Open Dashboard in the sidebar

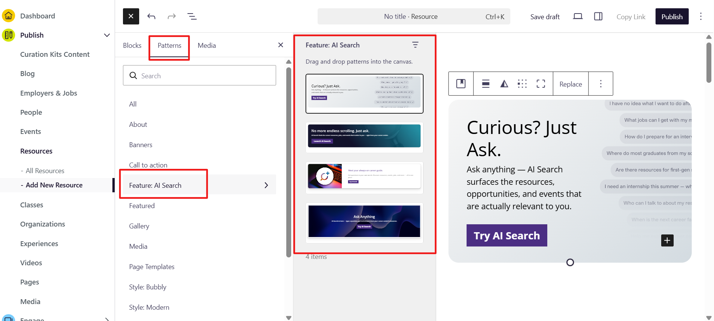coord(38,16)
